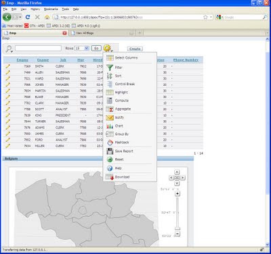Click the Download icon in actions menu
This screenshot has width=271, height=254.
[x=110, y=177]
